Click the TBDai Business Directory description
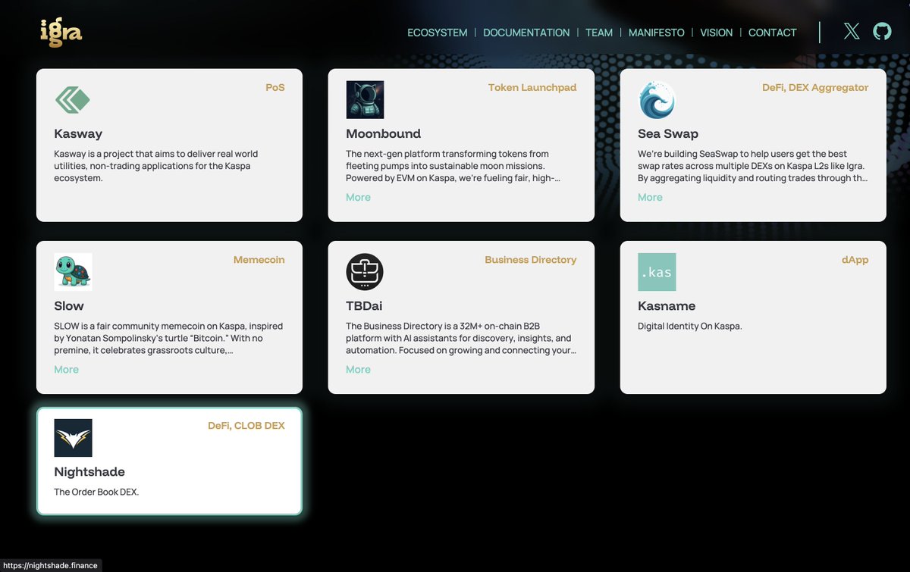This screenshot has height=572, width=910. (x=461, y=338)
